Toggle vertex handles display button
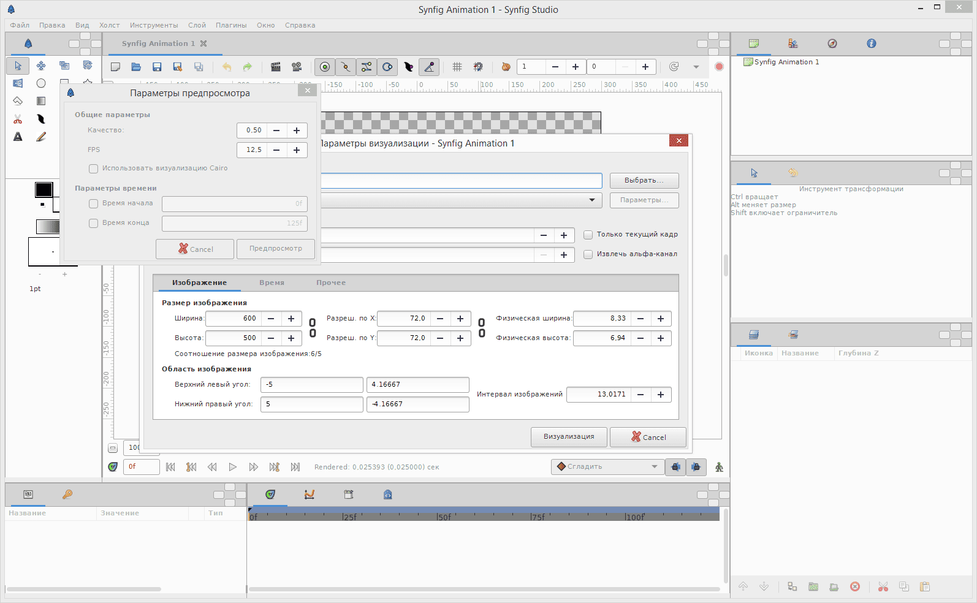The width and height of the screenshot is (977, 603). [x=346, y=67]
